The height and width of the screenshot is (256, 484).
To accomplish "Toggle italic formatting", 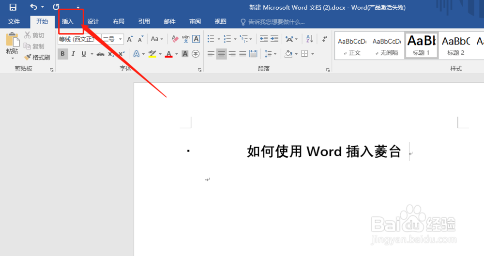I will coord(73,54).
